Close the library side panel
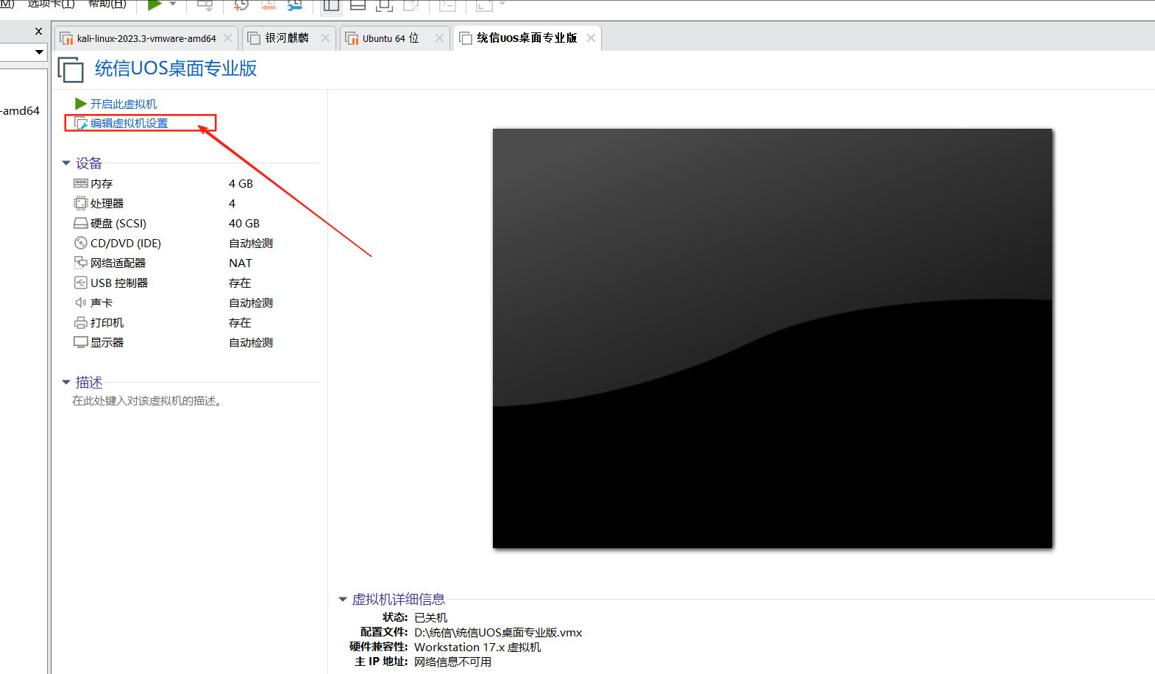 pyautogui.click(x=39, y=31)
